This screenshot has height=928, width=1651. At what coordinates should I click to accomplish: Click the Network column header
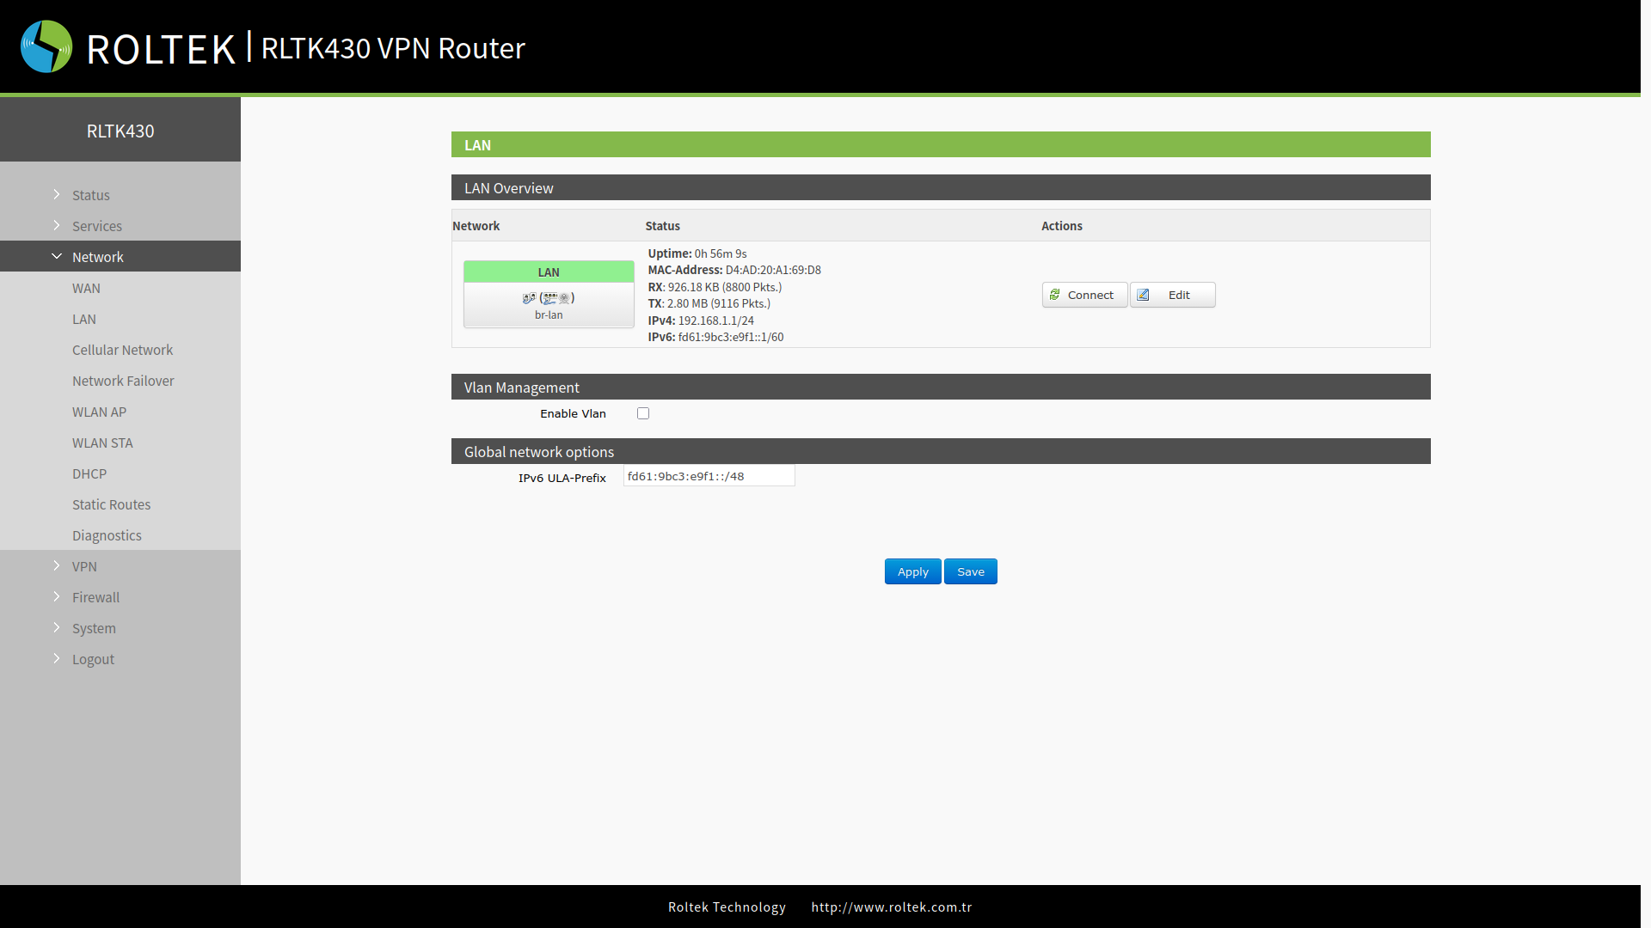tap(476, 226)
